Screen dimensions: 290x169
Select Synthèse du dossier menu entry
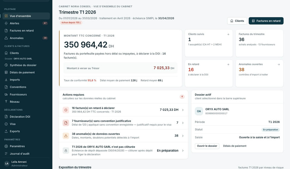pyautogui.click(x=26, y=65)
